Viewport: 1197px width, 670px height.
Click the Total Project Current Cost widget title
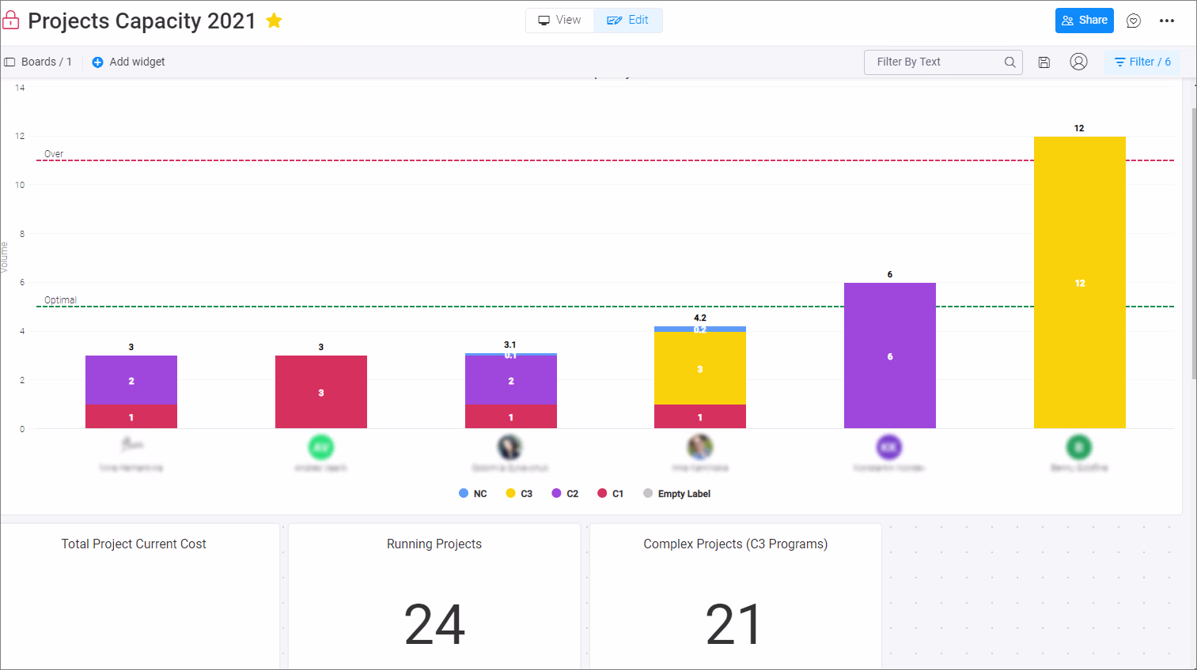[134, 544]
